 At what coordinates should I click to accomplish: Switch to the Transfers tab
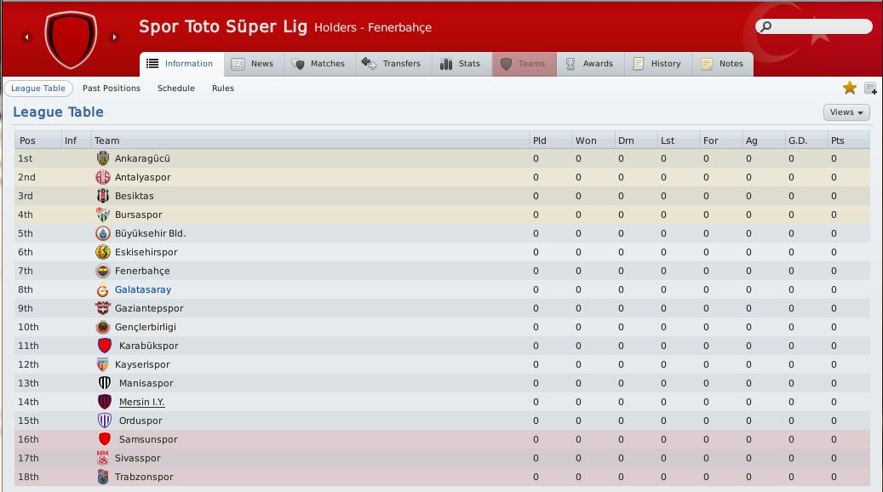point(393,64)
